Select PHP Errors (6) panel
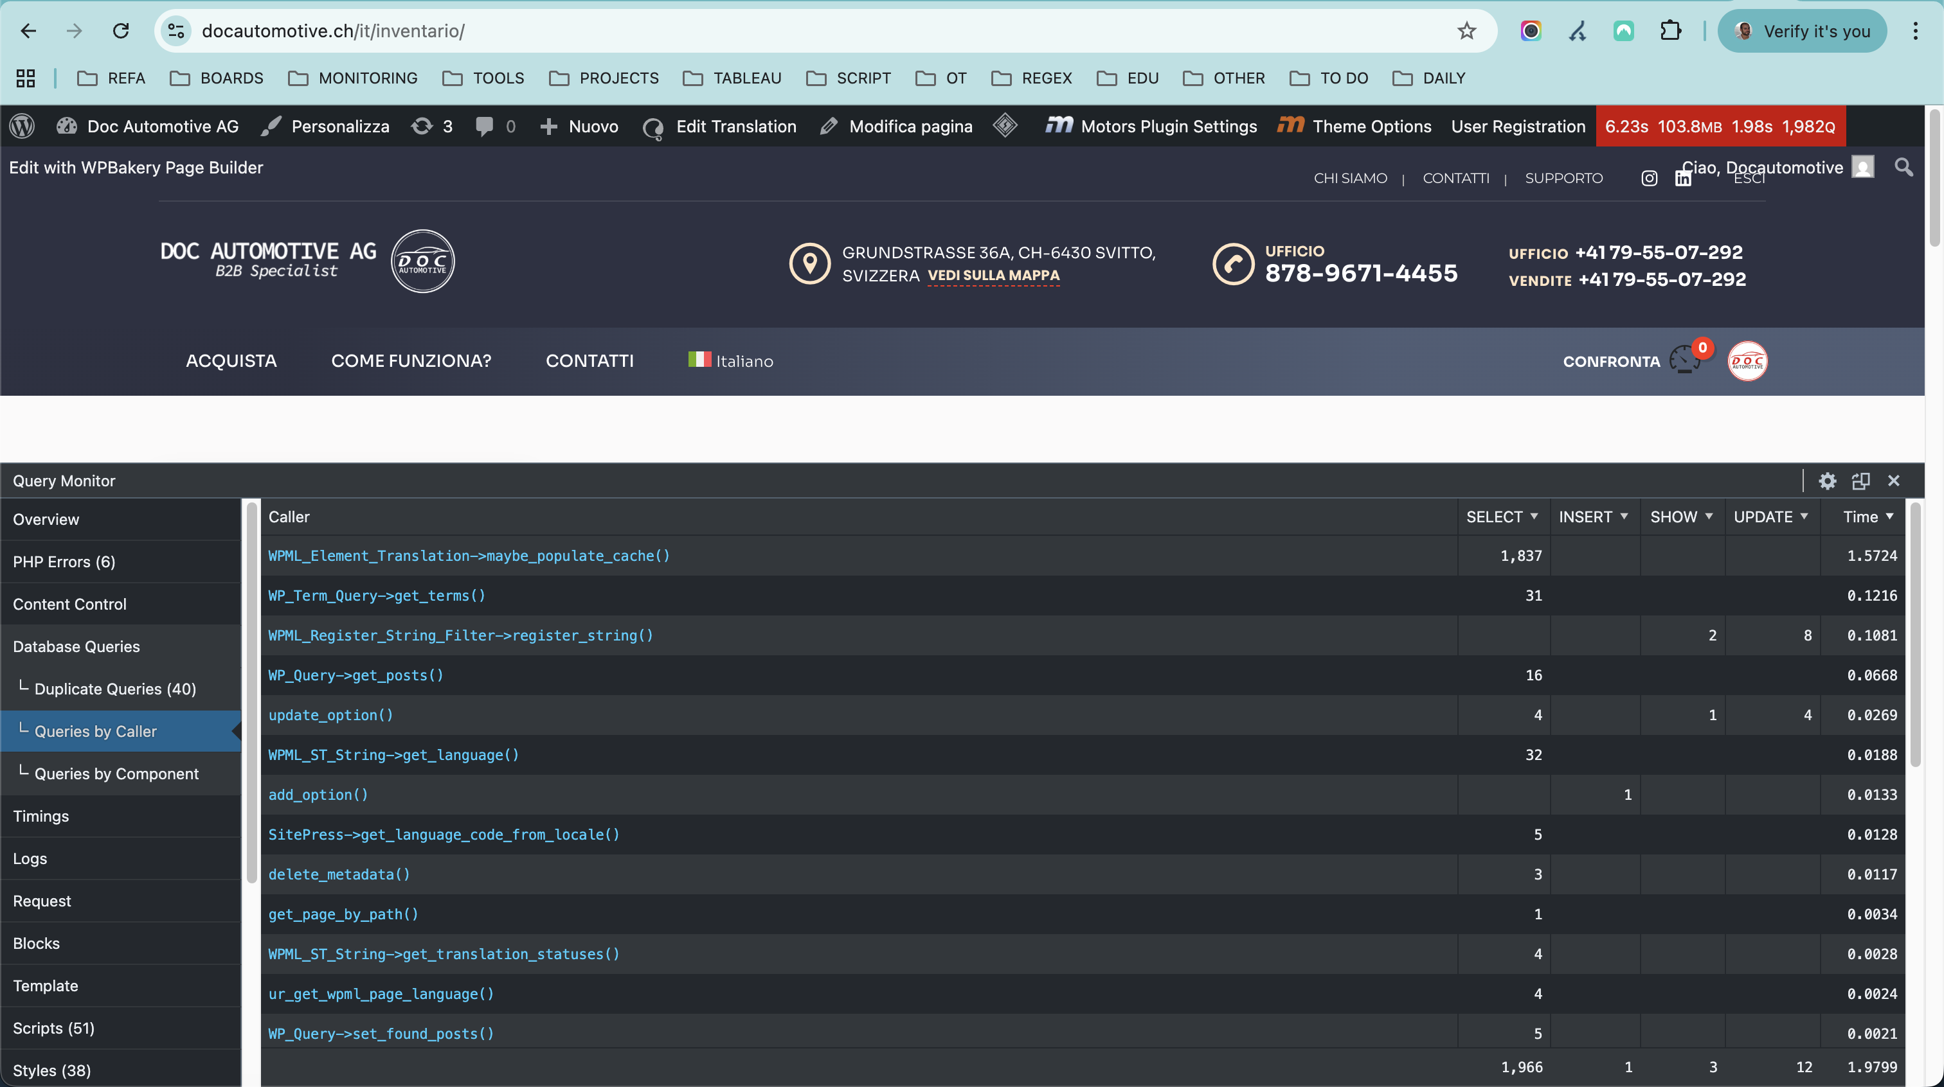Image resolution: width=1944 pixels, height=1087 pixels. 121,561
